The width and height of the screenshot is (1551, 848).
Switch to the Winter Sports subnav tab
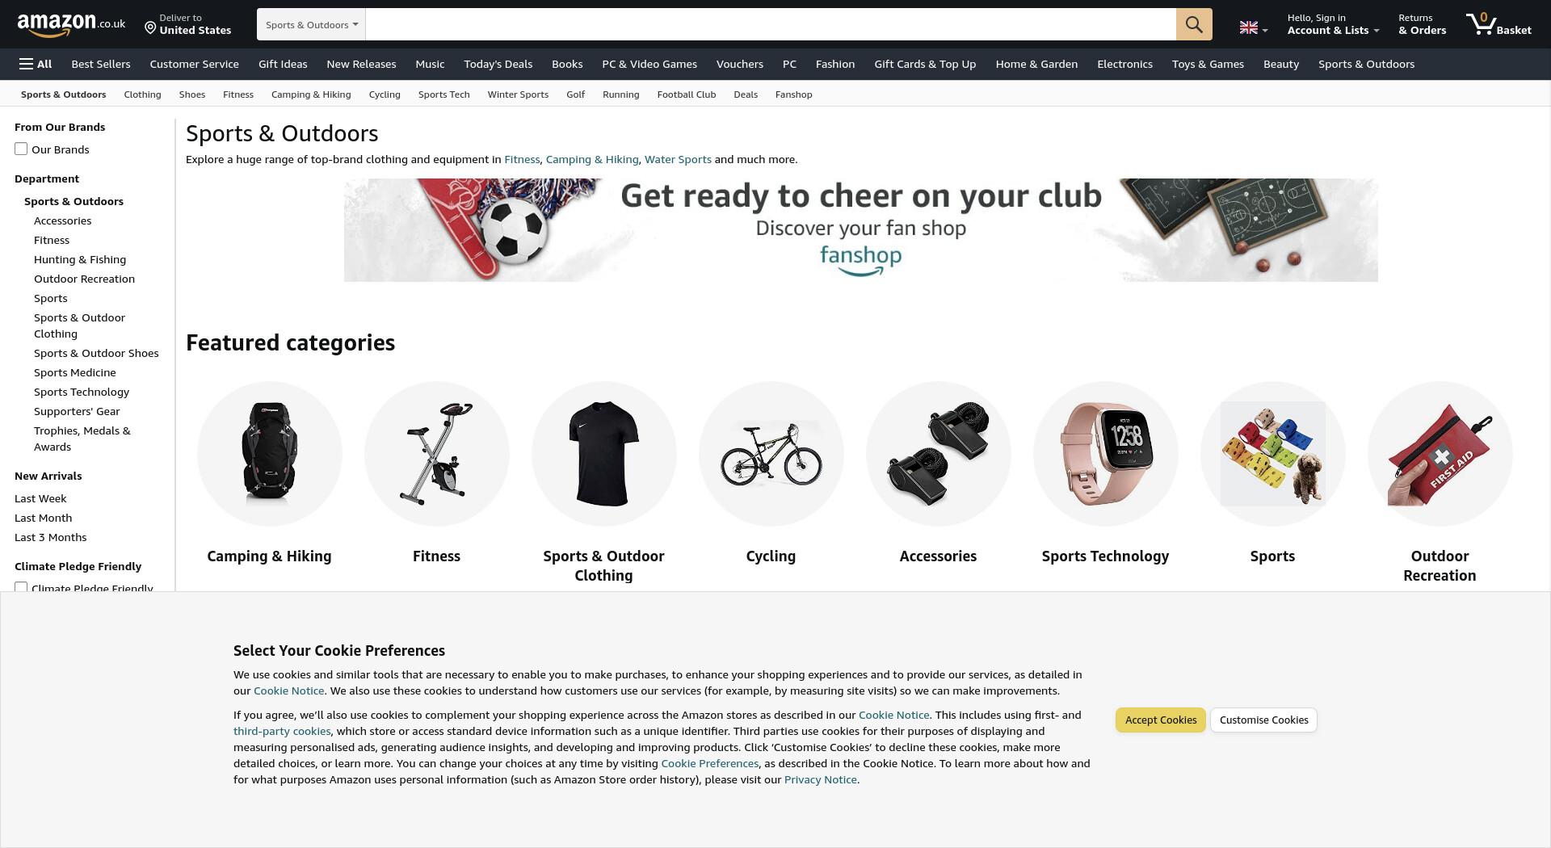(x=518, y=94)
